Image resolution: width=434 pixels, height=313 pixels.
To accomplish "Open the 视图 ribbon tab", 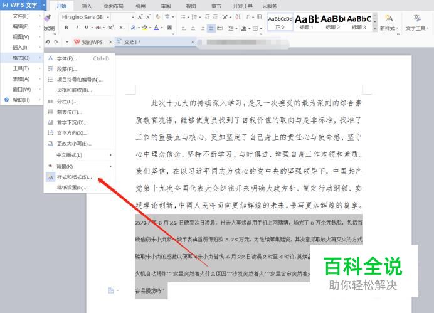I will (191, 6).
